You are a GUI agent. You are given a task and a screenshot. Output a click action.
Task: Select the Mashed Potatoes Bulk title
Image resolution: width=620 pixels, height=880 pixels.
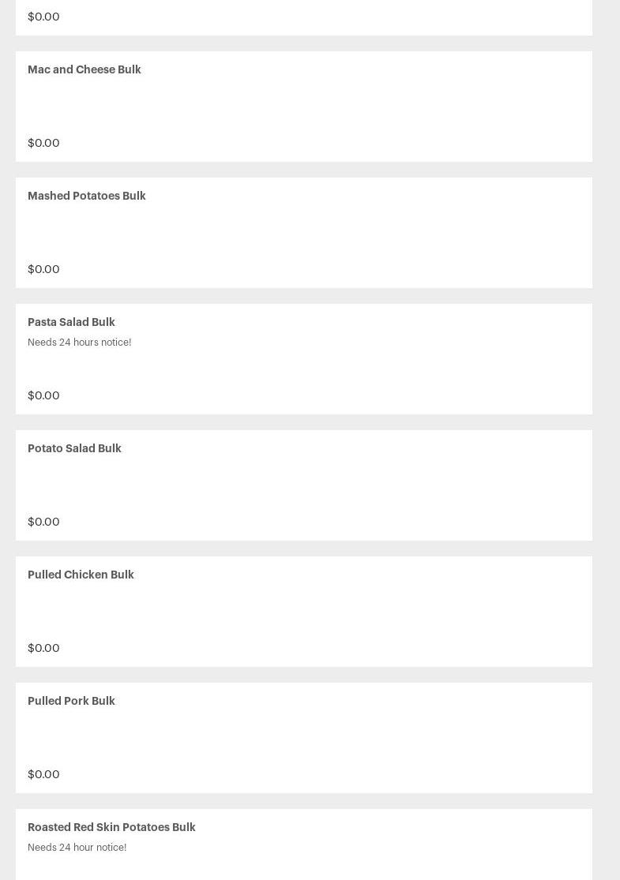87,196
